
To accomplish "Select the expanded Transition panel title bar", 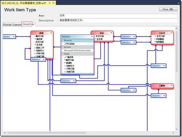I will tap(77, 37).
